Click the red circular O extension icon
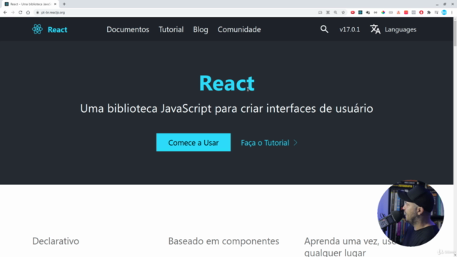The width and height of the screenshot is (457, 257). 421,12
